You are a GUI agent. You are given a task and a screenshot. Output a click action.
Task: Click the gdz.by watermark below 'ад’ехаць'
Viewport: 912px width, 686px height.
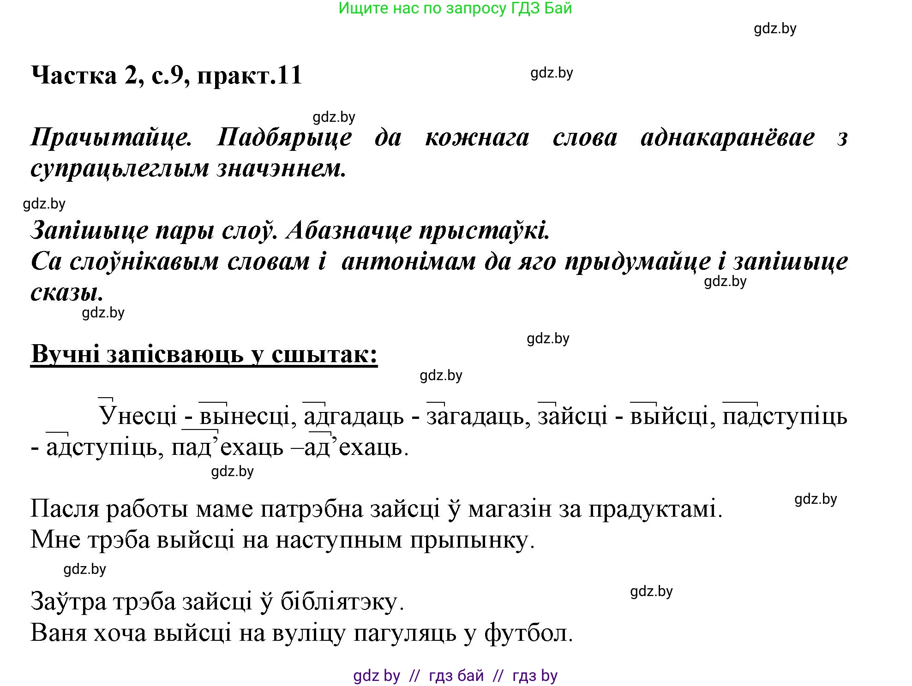pos(233,472)
